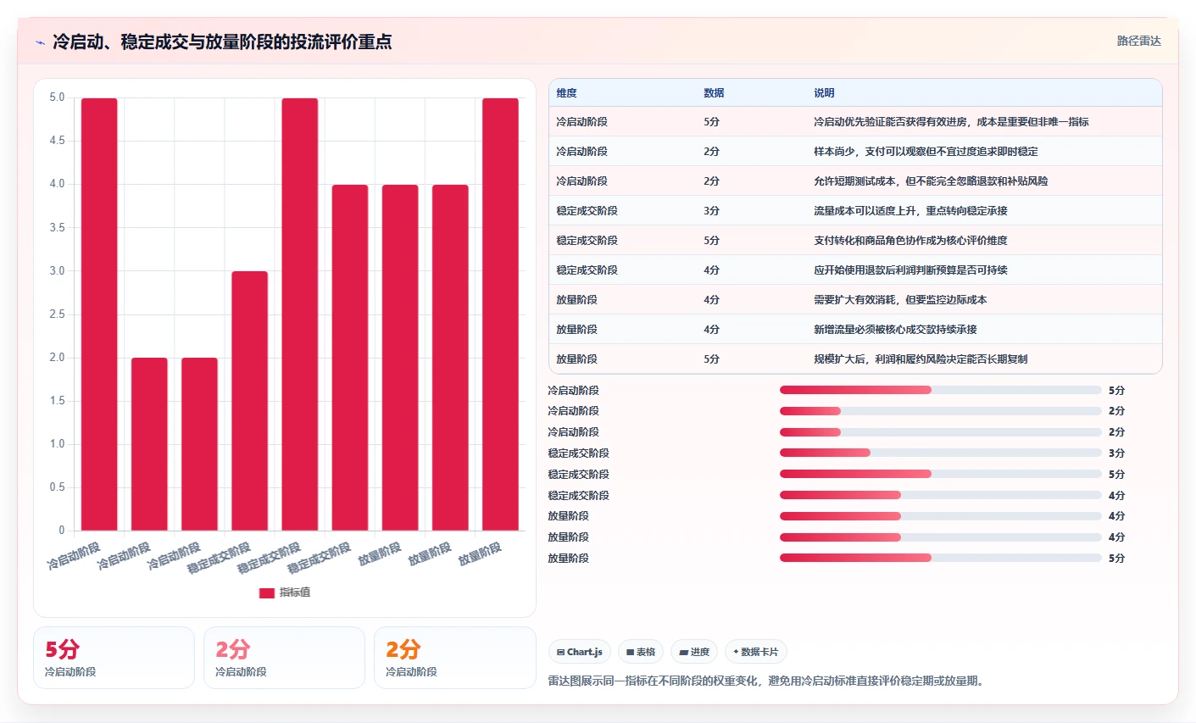Click the 稳定成交阶段 bar reaching 4.0

[x=350, y=358]
